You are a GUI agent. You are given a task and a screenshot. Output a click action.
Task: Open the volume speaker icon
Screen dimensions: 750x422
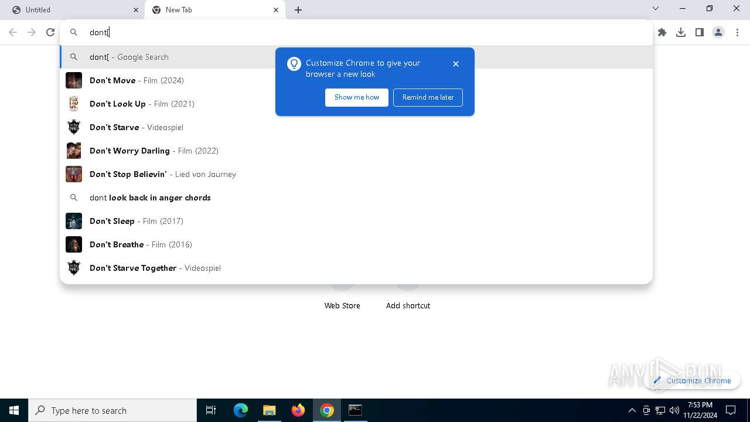click(674, 410)
